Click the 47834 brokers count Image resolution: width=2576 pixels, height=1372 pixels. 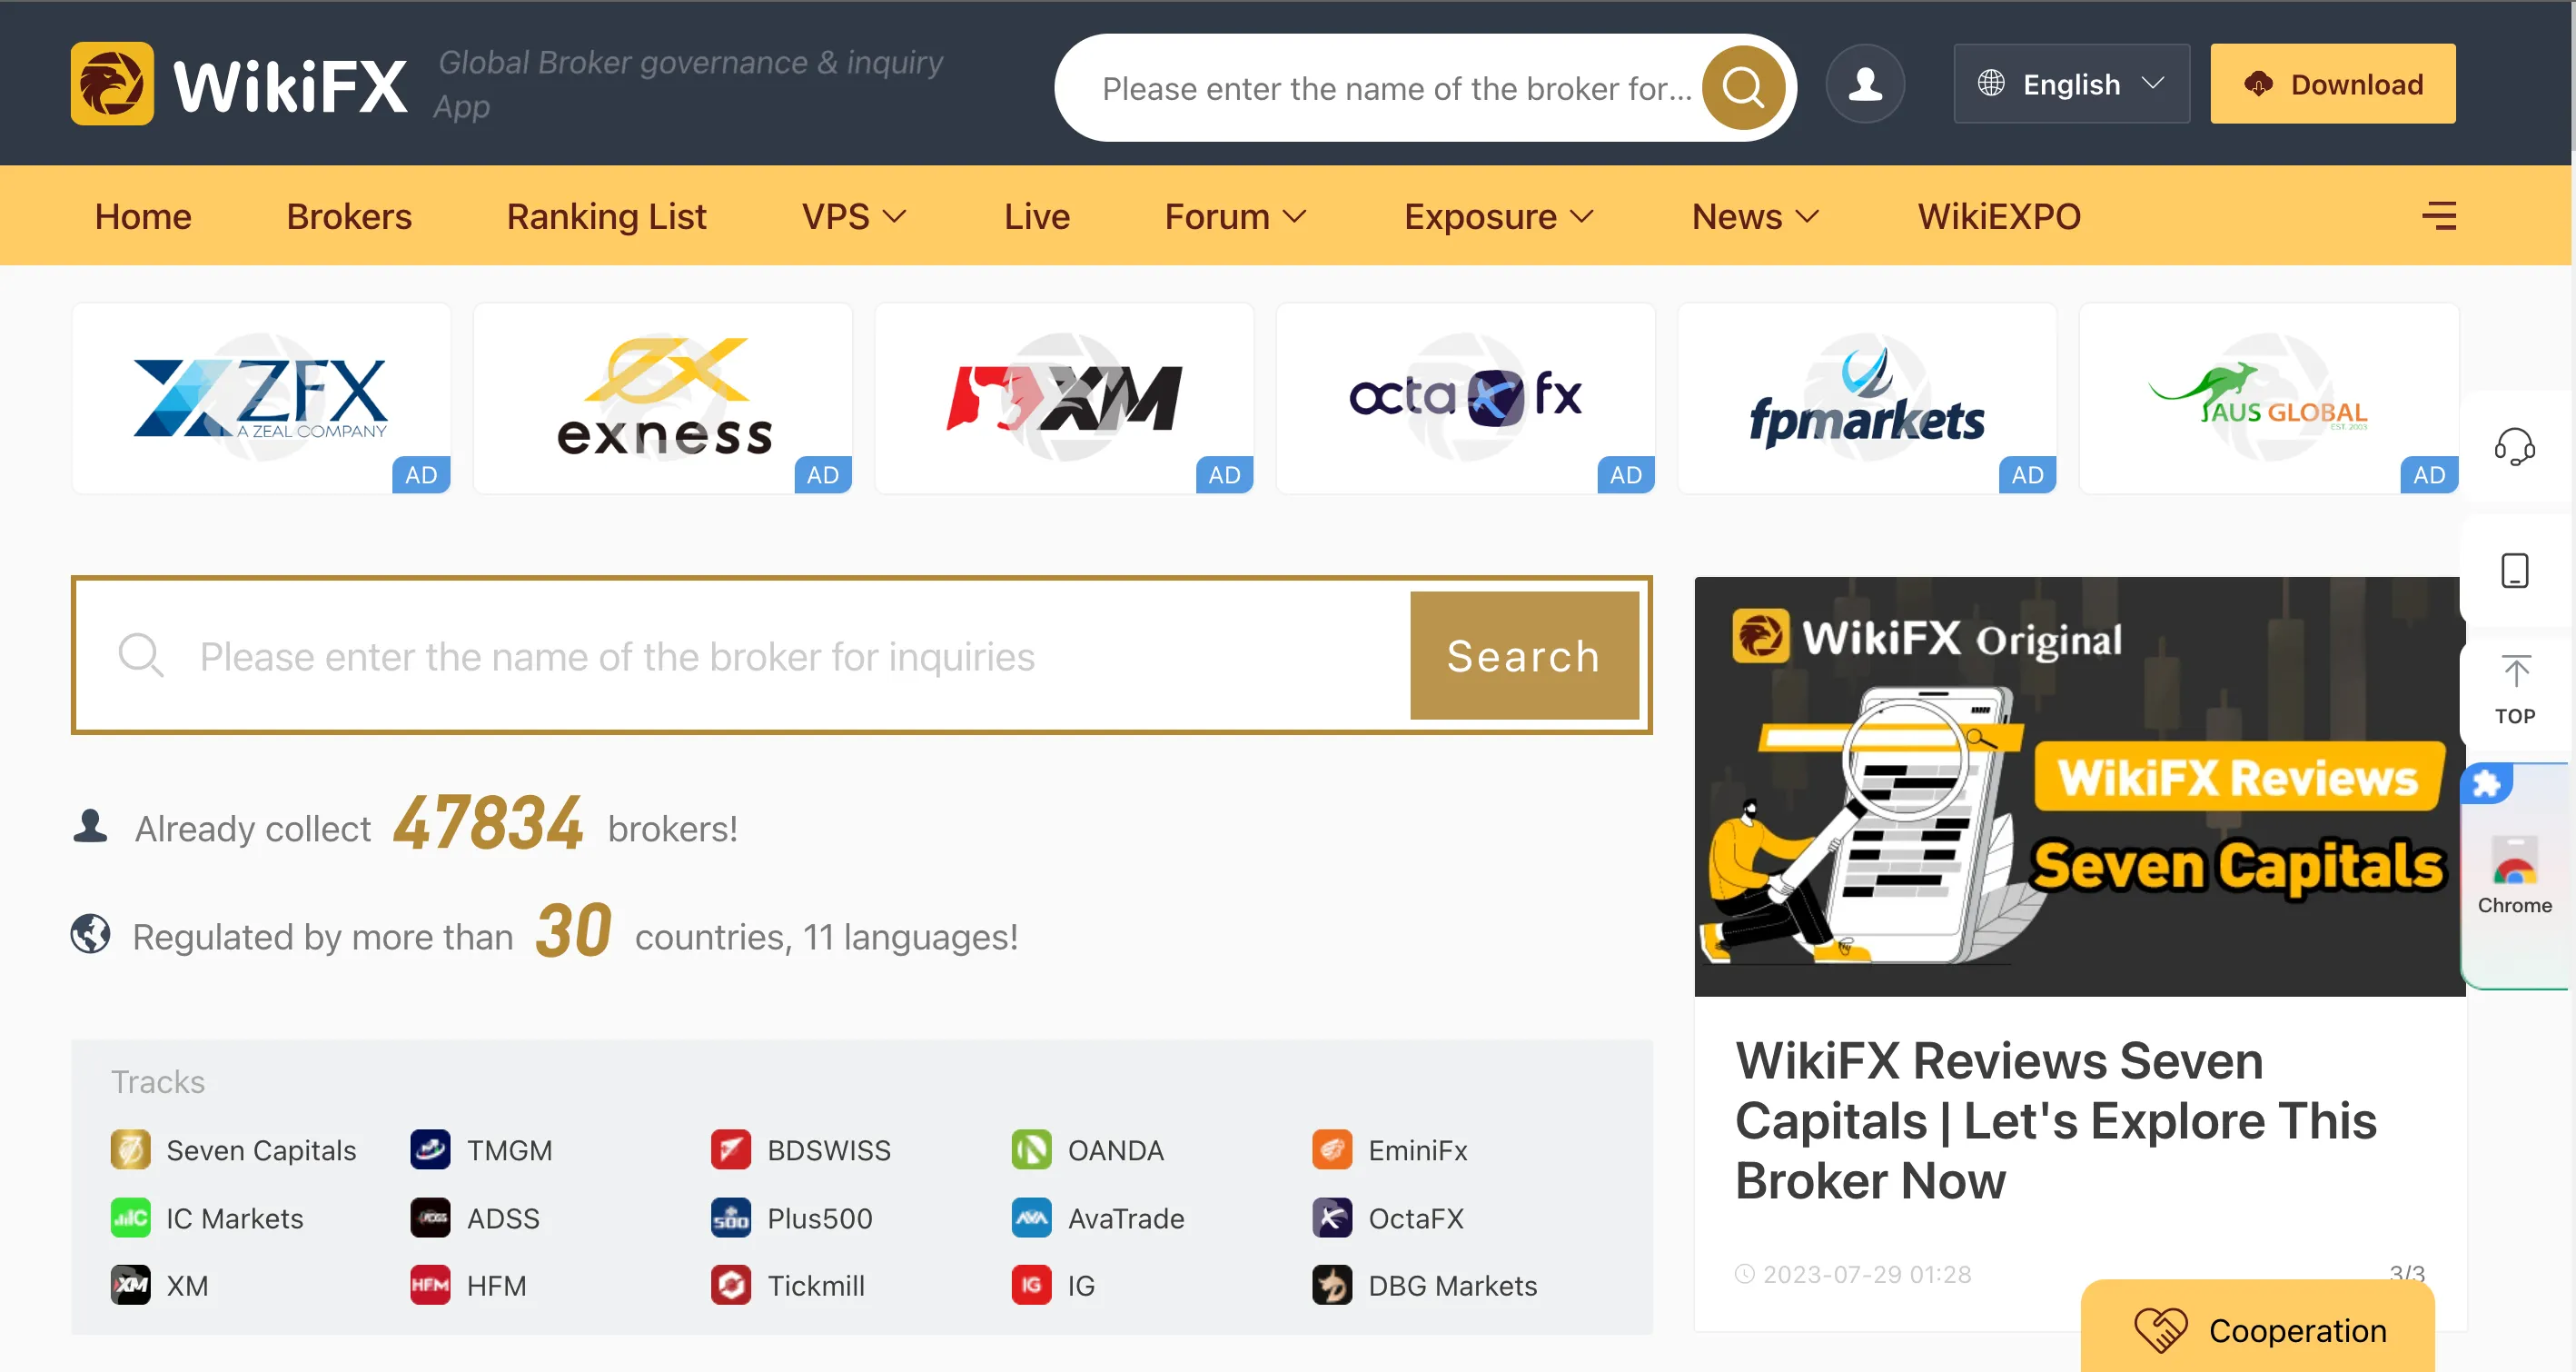488,824
